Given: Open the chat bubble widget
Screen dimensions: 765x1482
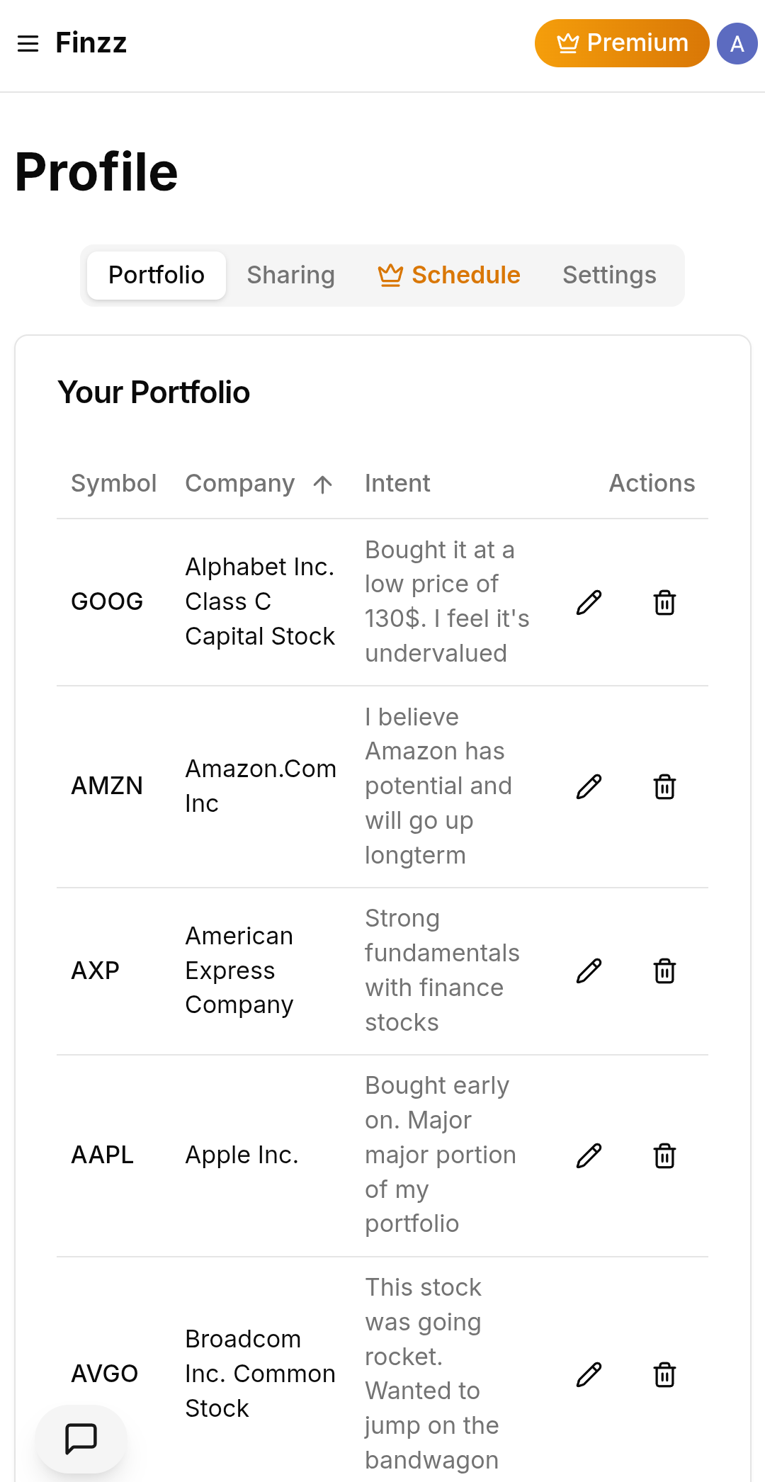Looking at the screenshot, I should [x=81, y=1439].
